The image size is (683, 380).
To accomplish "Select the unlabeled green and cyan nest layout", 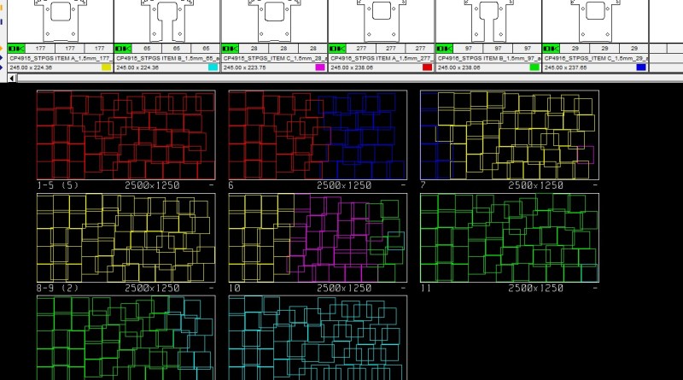I will click(126, 337).
